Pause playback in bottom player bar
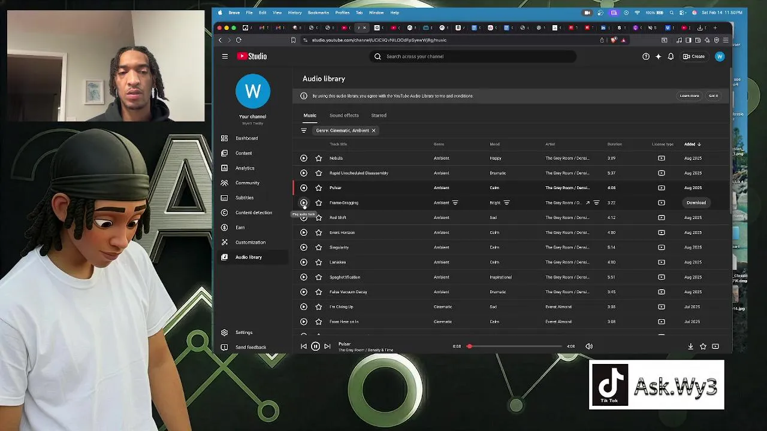Screen dimensions: 767x431 pos(315,346)
